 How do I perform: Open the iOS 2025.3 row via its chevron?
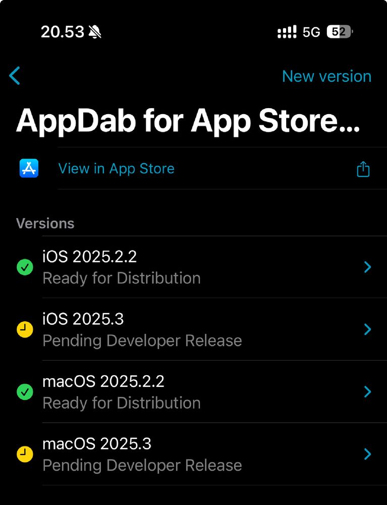click(x=367, y=329)
